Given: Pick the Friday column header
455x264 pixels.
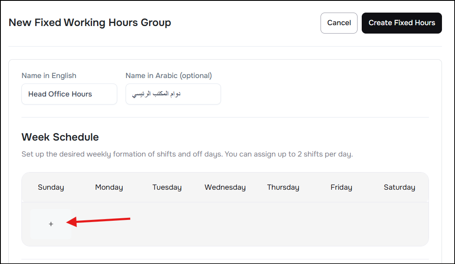Looking at the screenshot, I should tap(341, 187).
